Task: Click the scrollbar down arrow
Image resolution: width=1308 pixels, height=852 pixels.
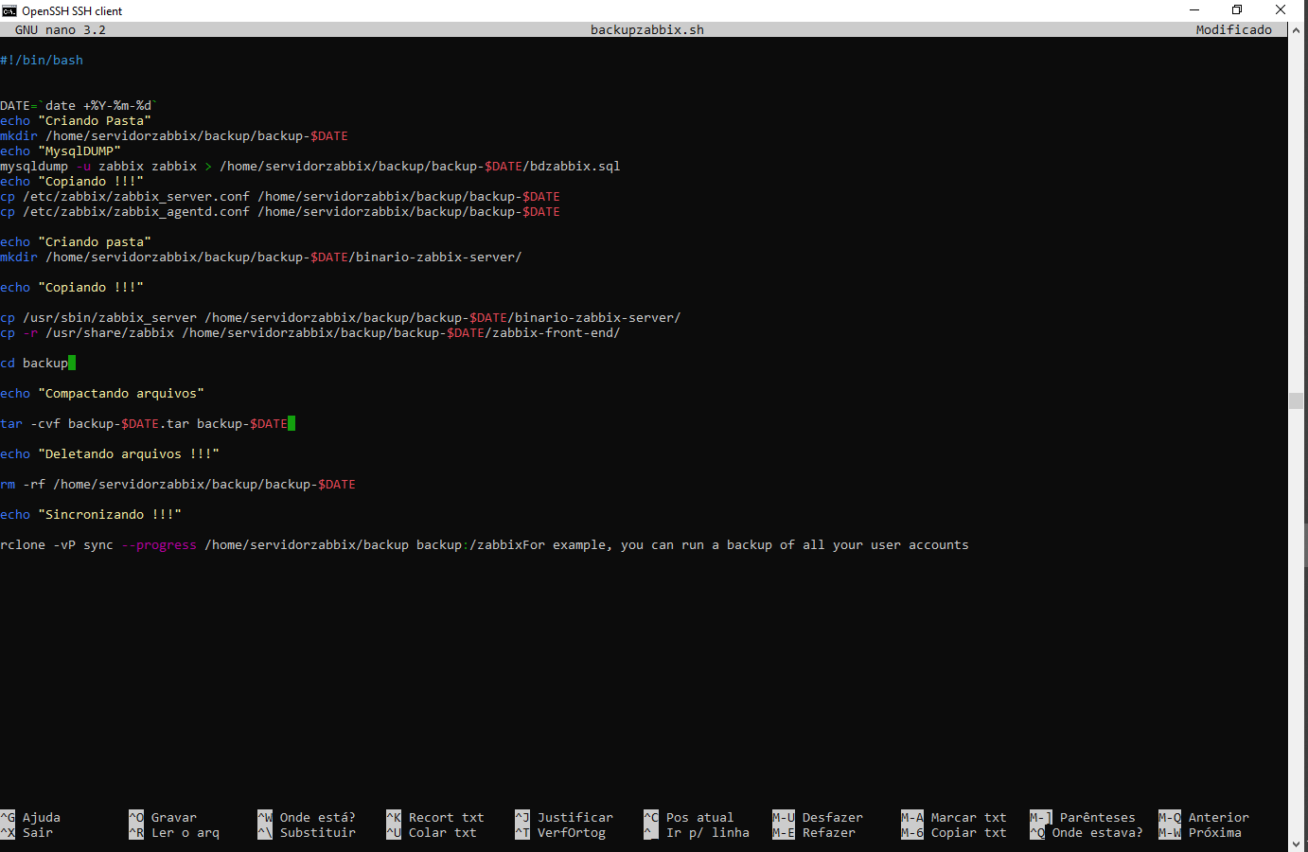Action: (x=1297, y=843)
